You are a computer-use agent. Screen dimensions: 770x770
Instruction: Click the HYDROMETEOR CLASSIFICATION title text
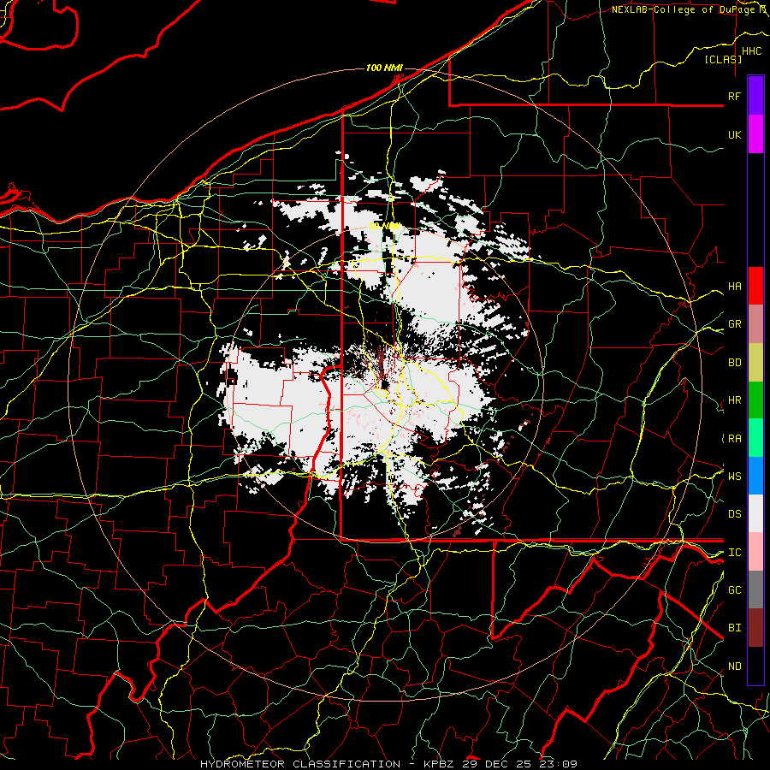coord(300,764)
